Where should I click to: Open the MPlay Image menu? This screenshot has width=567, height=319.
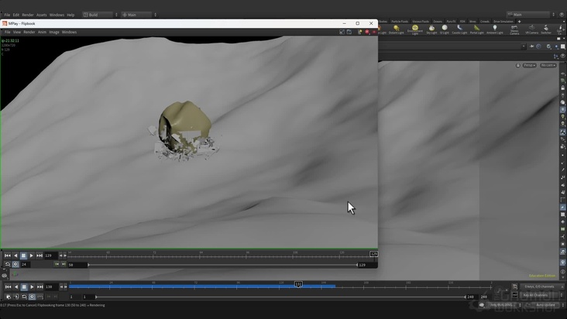[x=54, y=33]
